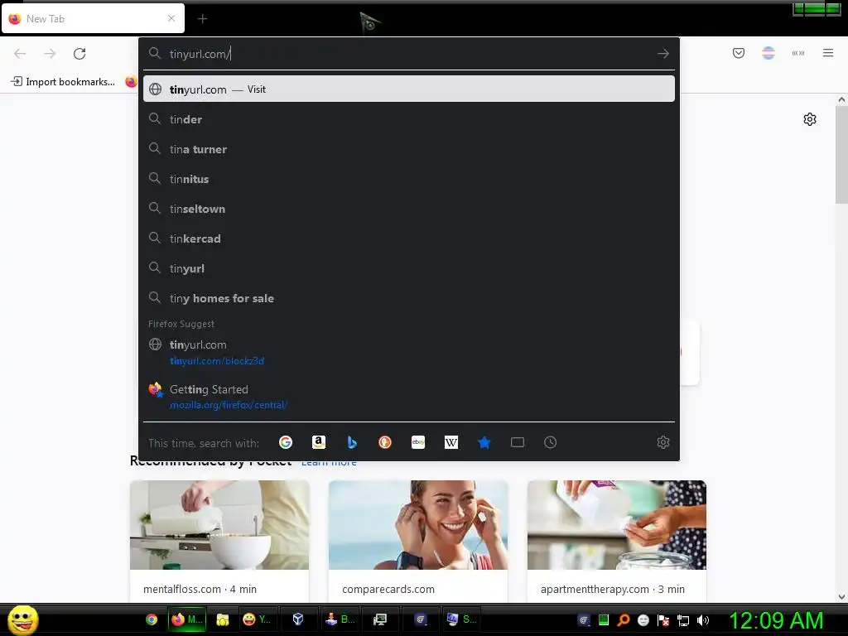
Task: Open apartmenttherapy.com Pocket article thumbnail
Action: (x=616, y=524)
